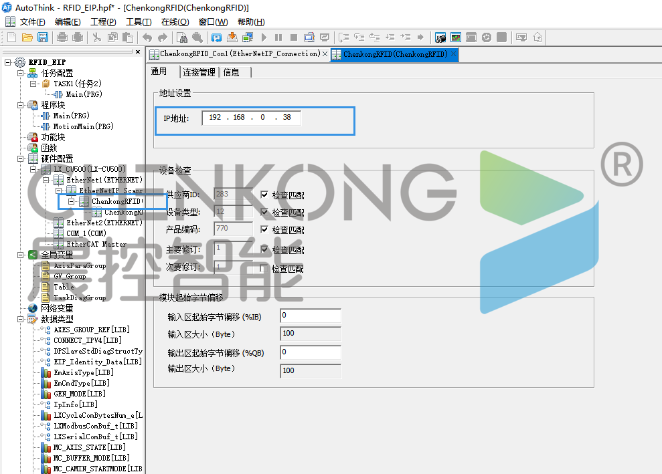Collapse the RFID_EIP root node
Image resolution: width=662 pixels, height=474 pixels.
[7, 62]
